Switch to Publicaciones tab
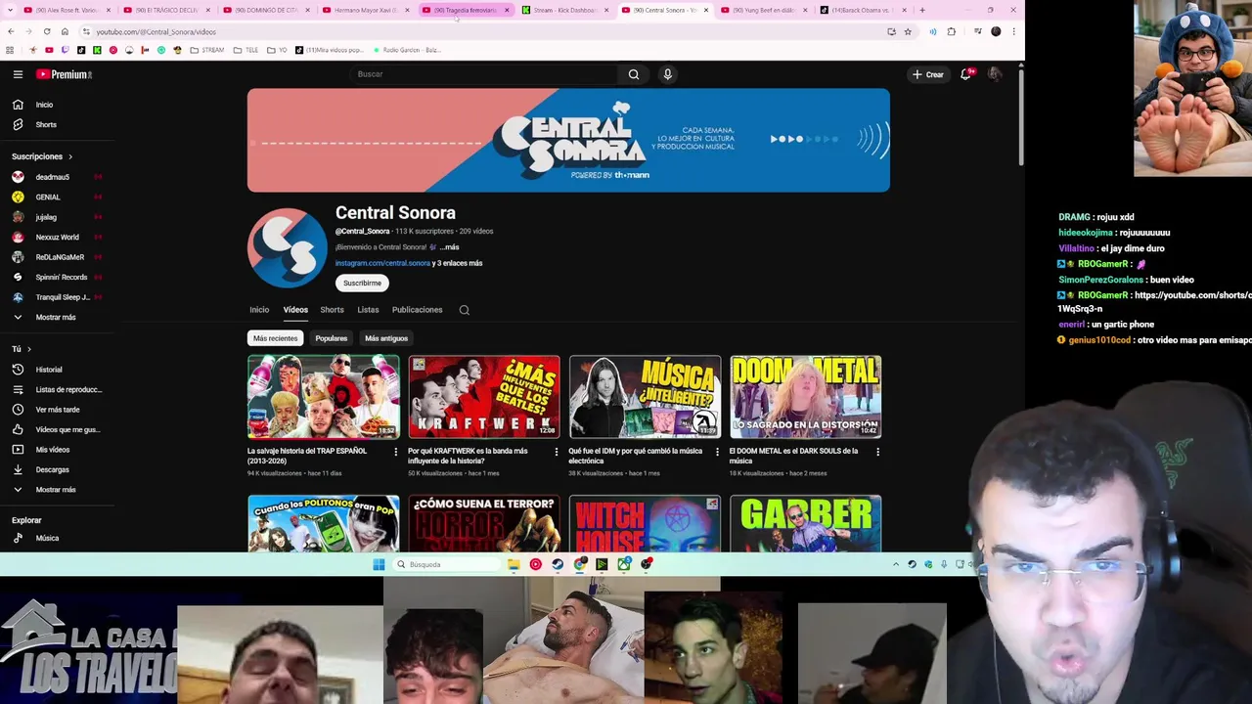This screenshot has width=1252, height=704. [418, 310]
